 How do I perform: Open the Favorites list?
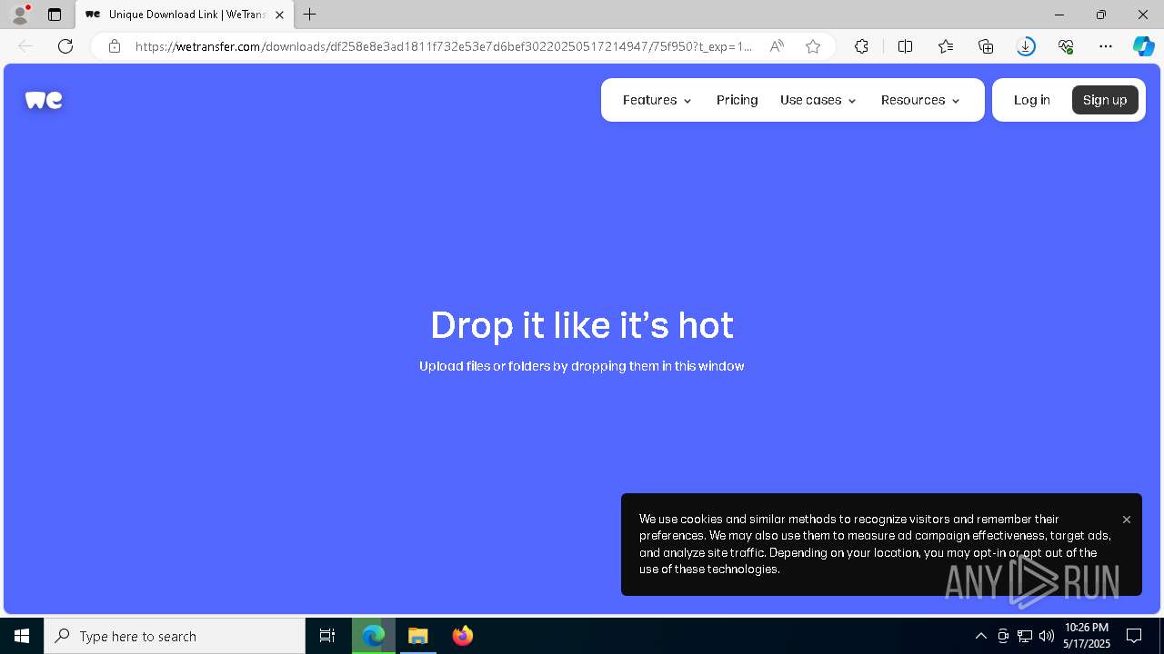pyautogui.click(x=946, y=46)
